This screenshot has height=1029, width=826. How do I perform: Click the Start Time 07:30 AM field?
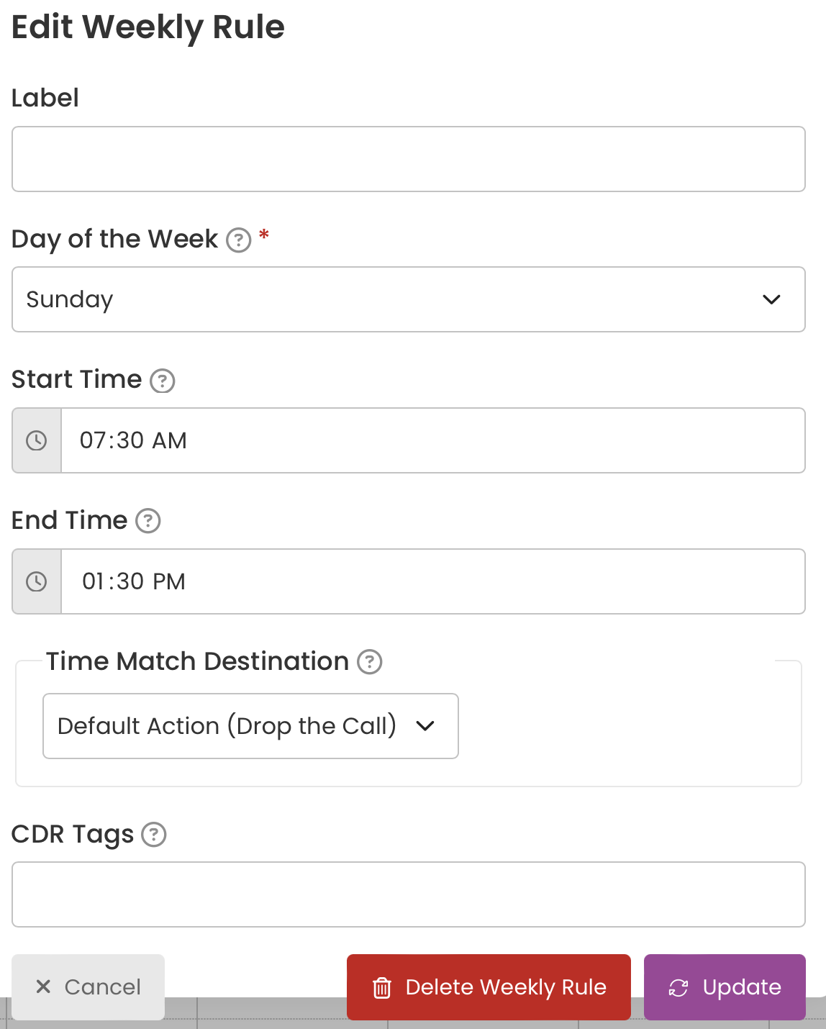pyautogui.click(x=433, y=440)
